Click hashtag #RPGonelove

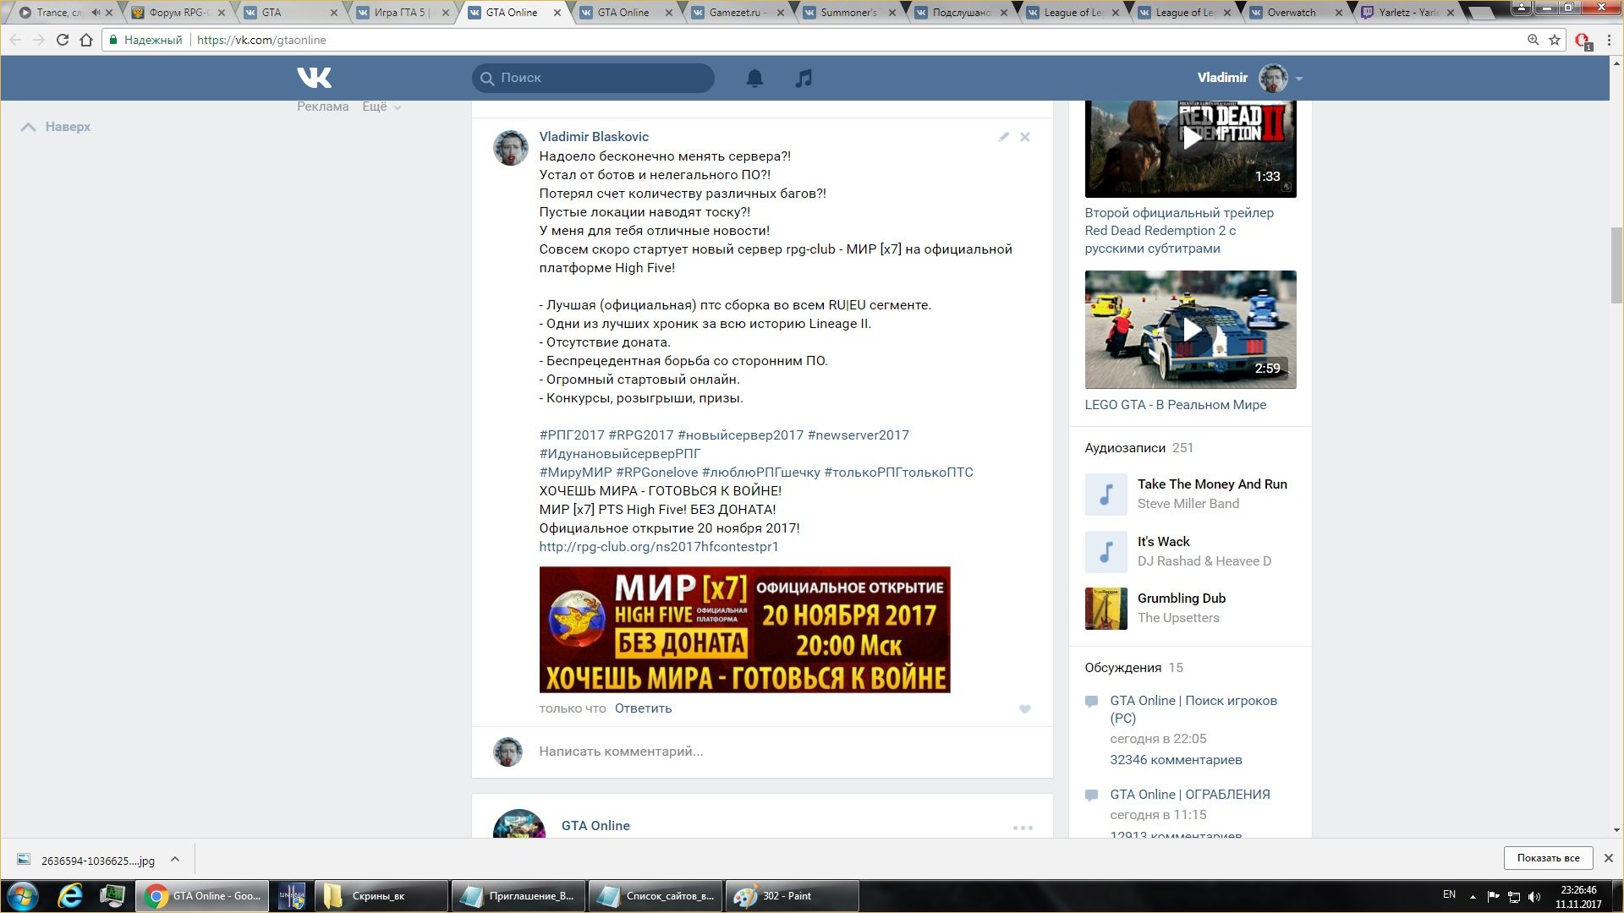657,473
